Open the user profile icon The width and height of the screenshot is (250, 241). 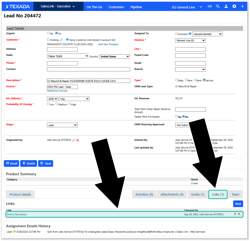[x=226, y=6]
